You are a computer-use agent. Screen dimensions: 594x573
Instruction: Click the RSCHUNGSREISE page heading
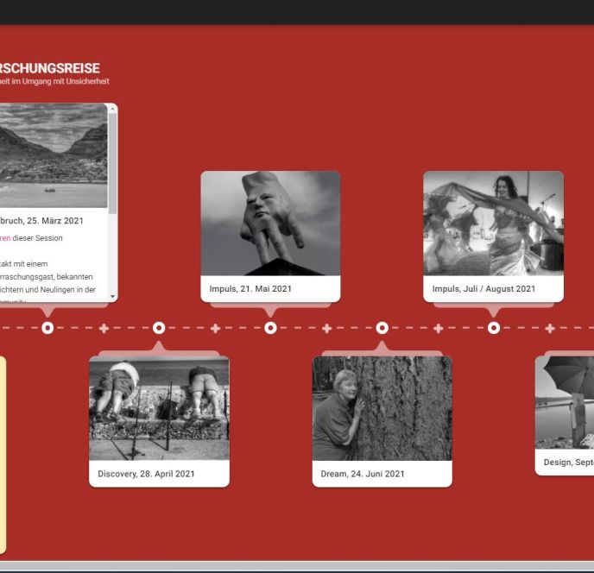pyautogui.click(x=49, y=68)
